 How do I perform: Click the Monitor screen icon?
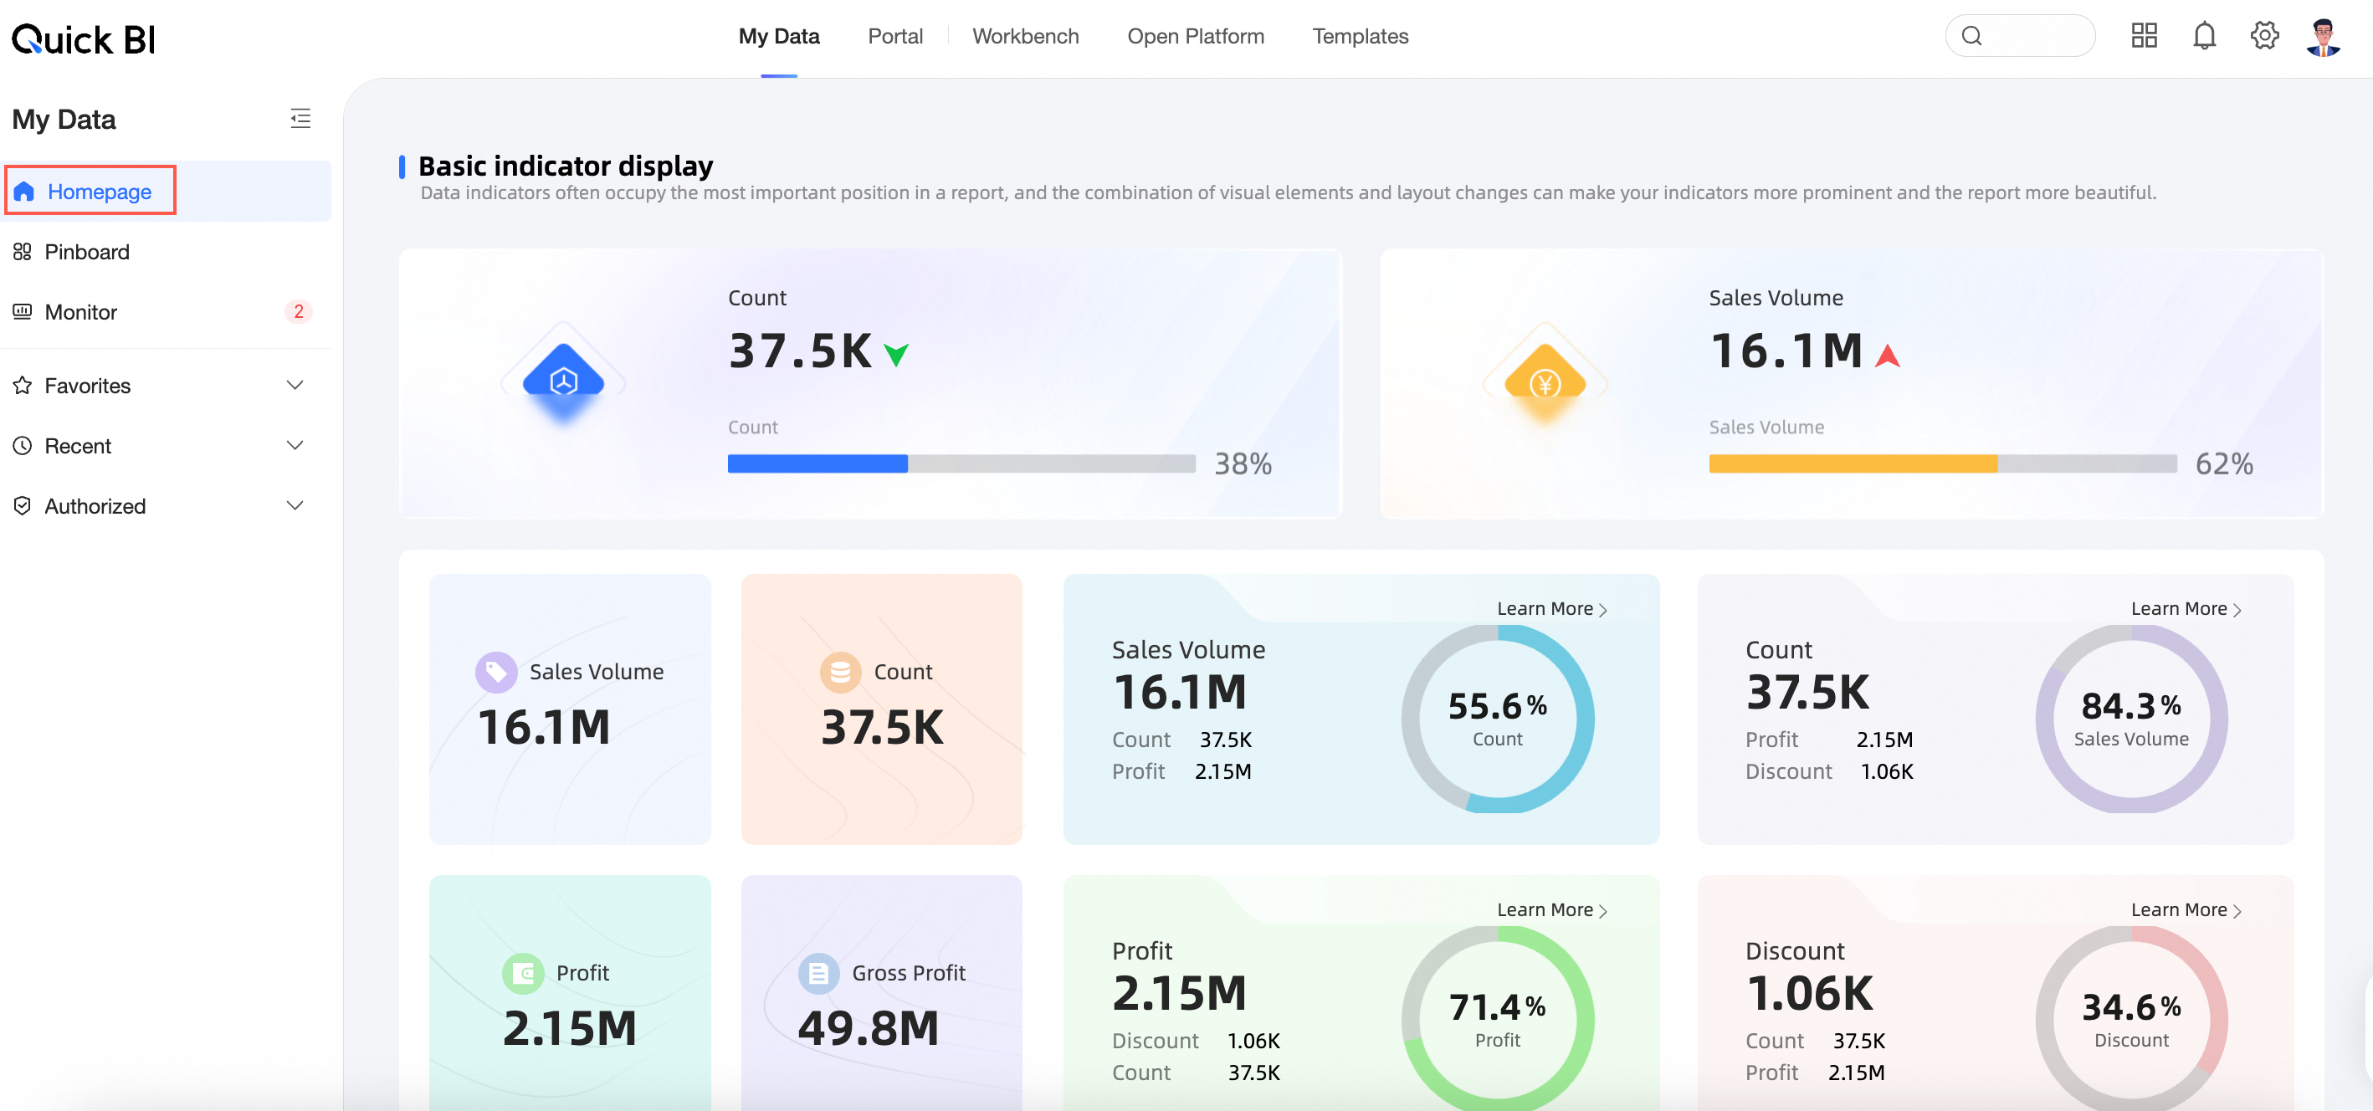pos(22,311)
